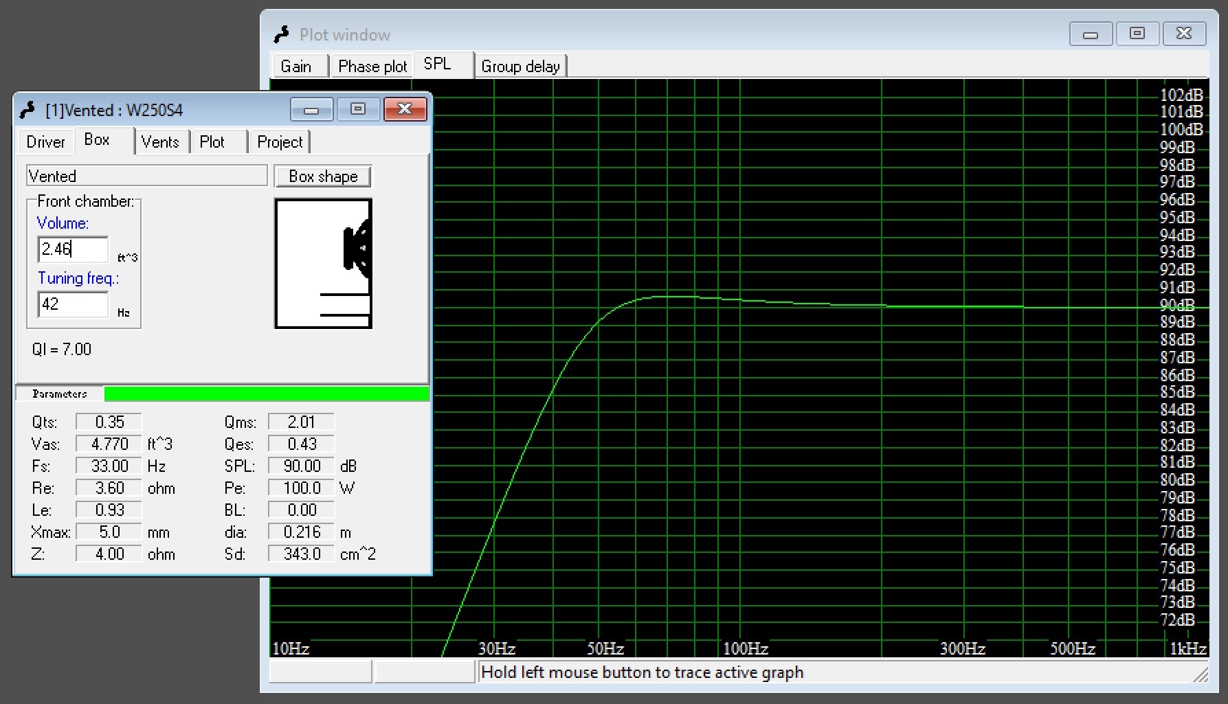Click the Fs value 33.00

[x=109, y=466]
